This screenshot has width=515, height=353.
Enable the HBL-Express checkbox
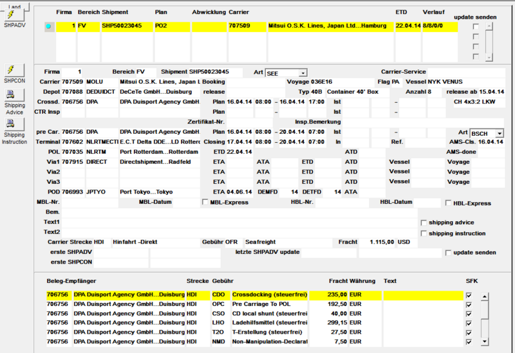(x=448, y=203)
